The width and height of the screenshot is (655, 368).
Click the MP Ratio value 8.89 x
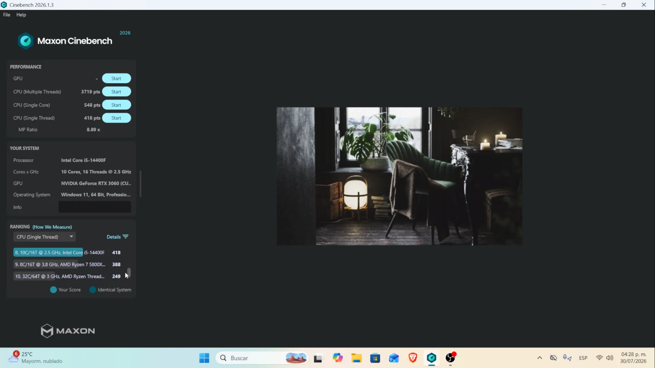tap(93, 129)
